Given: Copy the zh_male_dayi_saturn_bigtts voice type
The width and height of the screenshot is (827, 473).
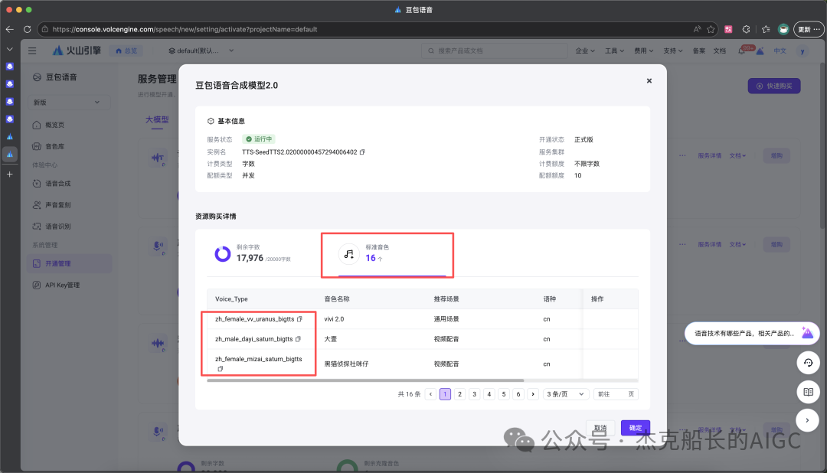Looking at the screenshot, I should coord(298,339).
